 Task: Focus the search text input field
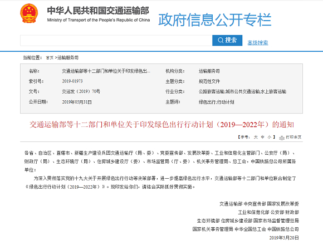tap(116, 40)
